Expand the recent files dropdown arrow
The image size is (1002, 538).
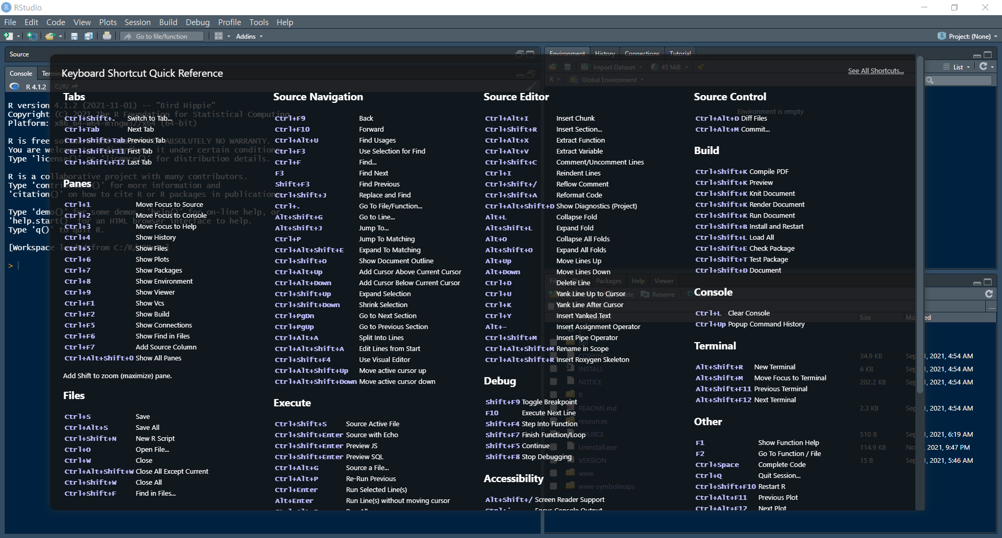point(61,37)
